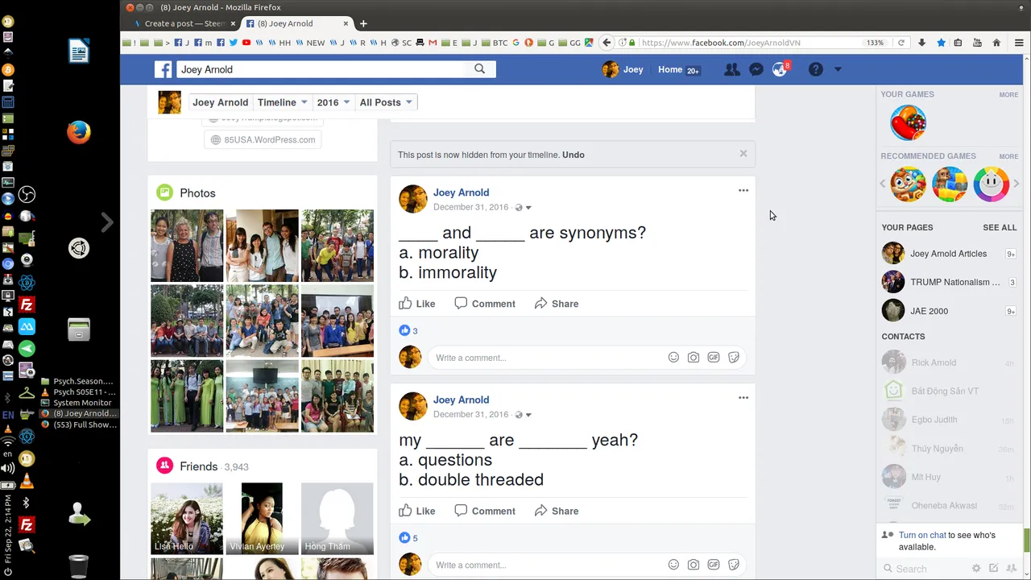Share the morality synonyms post
The image size is (1031, 580).
coord(557,304)
